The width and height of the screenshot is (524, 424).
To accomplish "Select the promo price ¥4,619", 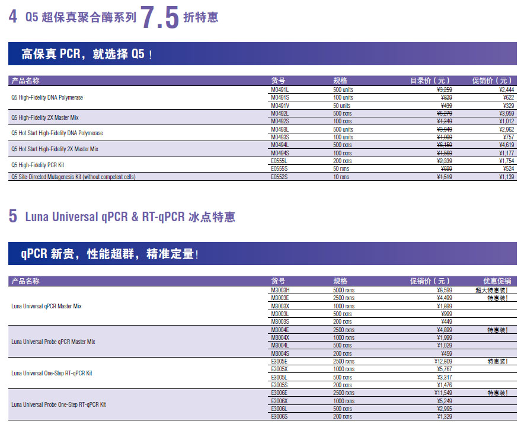I will [507, 145].
